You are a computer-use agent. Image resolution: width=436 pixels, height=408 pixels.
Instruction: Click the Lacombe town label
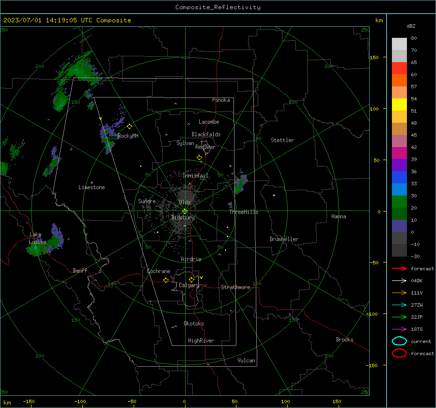209,122
